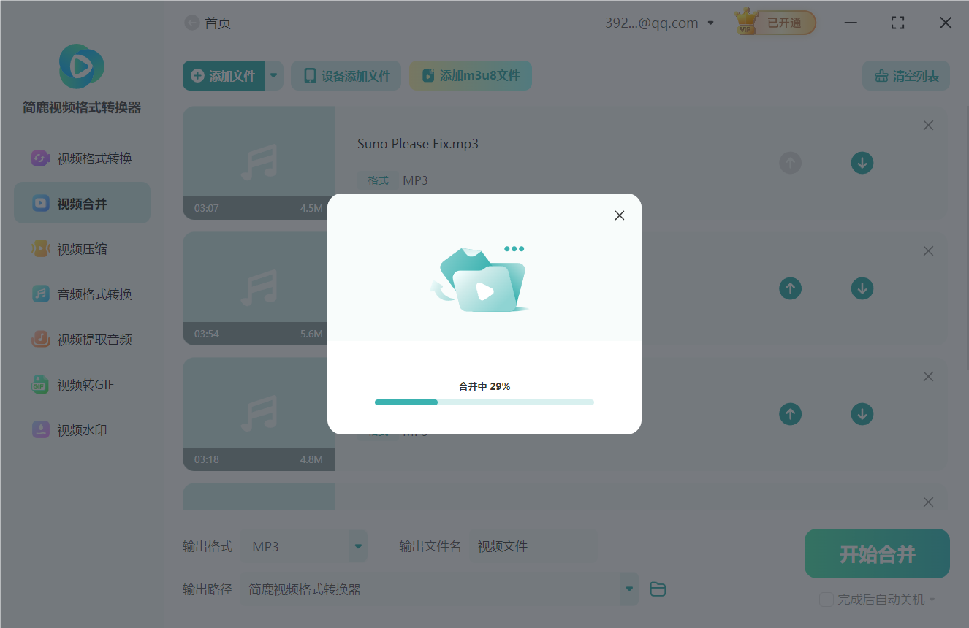Toggle 完成后自动关机 checkbox
This screenshot has height=628, width=969.
pyautogui.click(x=826, y=600)
